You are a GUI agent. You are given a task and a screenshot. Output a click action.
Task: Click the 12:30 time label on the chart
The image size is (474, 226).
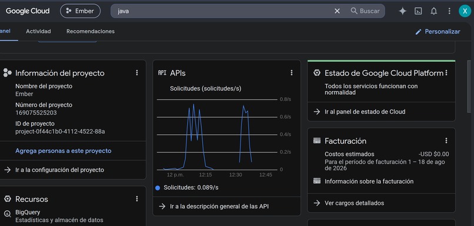point(235,175)
